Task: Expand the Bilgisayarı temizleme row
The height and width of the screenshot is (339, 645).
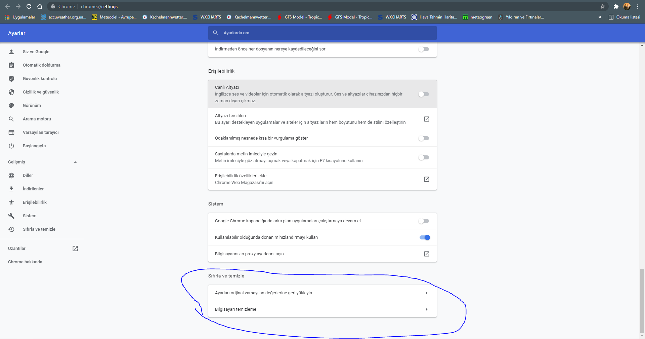Action: [322, 309]
